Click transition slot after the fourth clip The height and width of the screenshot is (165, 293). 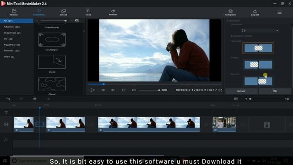coord(242,124)
